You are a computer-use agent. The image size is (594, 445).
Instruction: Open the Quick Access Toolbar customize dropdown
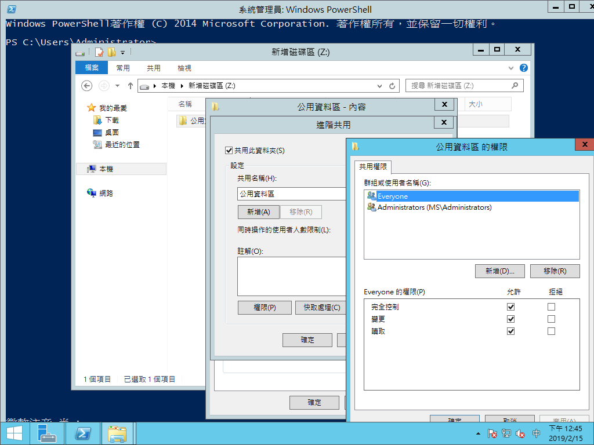(x=123, y=53)
